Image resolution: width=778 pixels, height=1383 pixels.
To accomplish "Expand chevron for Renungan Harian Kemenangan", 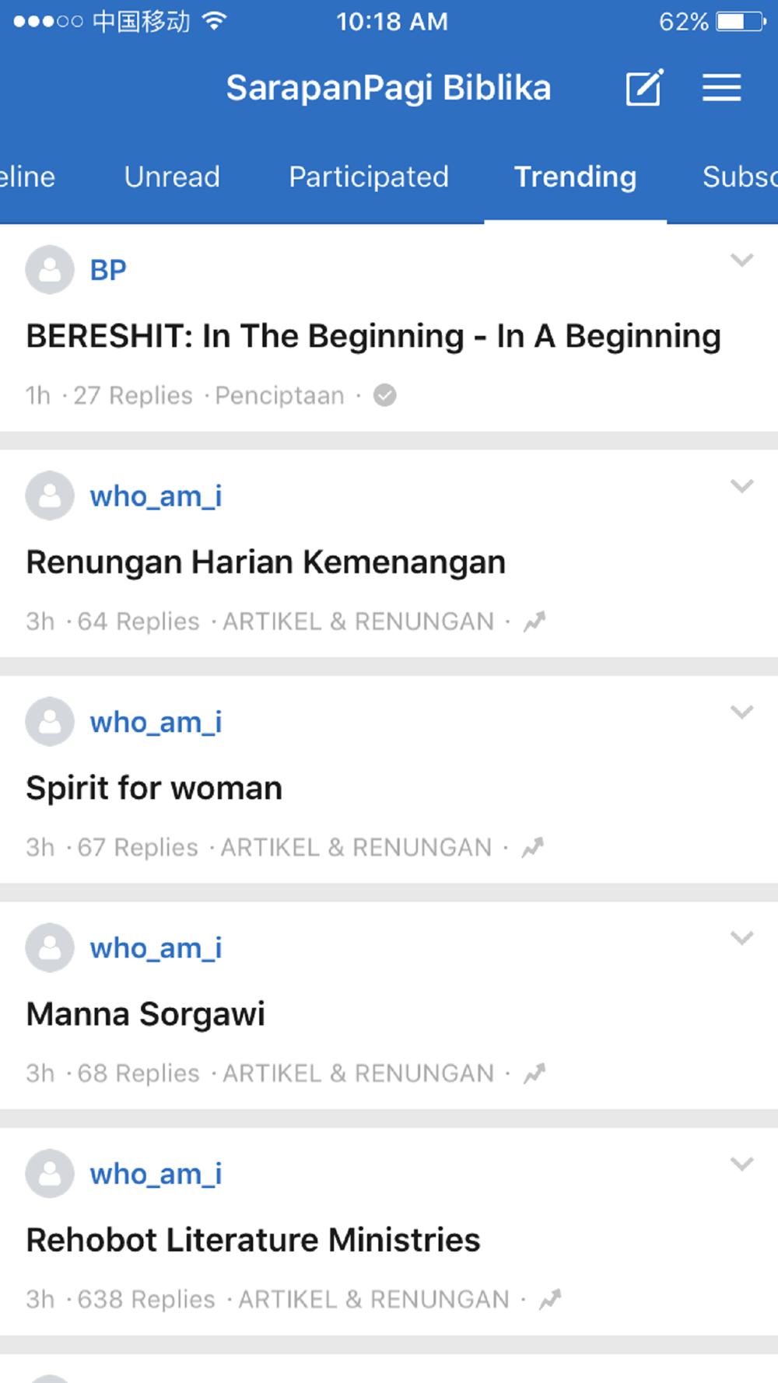I will [742, 486].
